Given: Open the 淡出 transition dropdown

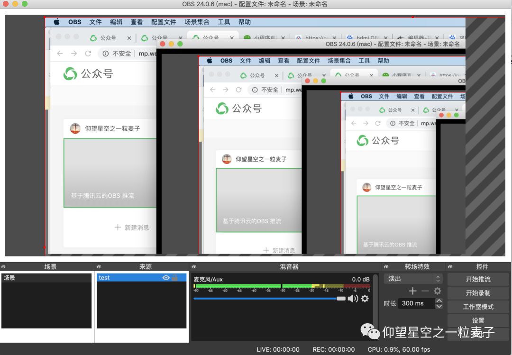Looking at the screenshot, I should (x=413, y=279).
